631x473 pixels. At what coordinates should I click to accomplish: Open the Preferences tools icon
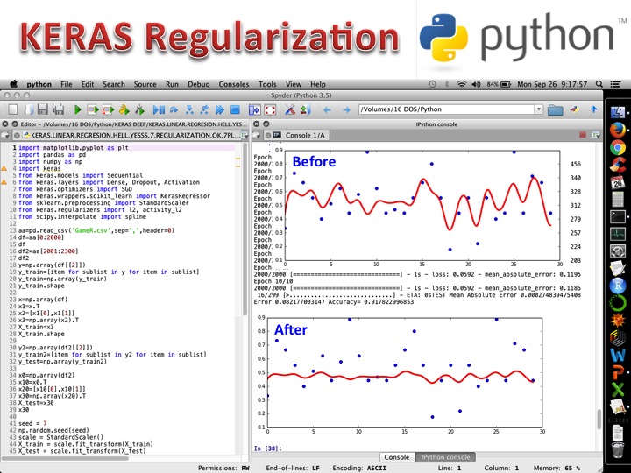point(290,109)
